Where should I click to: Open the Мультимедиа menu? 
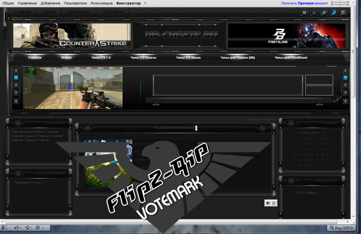[x=102, y=3]
